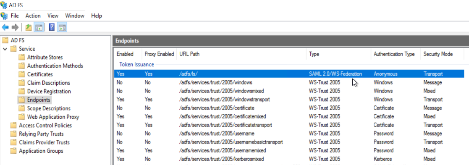469x165 pixels.
Task: Select Authentication Methods in the tree
Action: (55, 66)
